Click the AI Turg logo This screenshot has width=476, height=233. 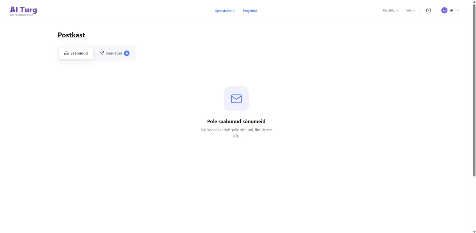pyautogui.click(x=24, y=9)
